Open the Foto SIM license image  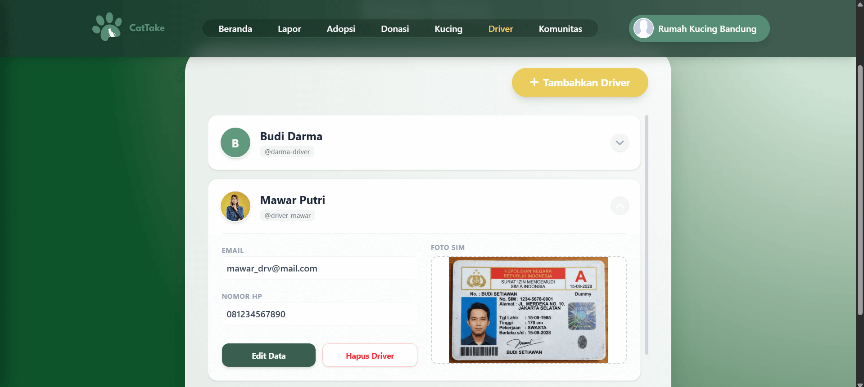tap(528, 310)
